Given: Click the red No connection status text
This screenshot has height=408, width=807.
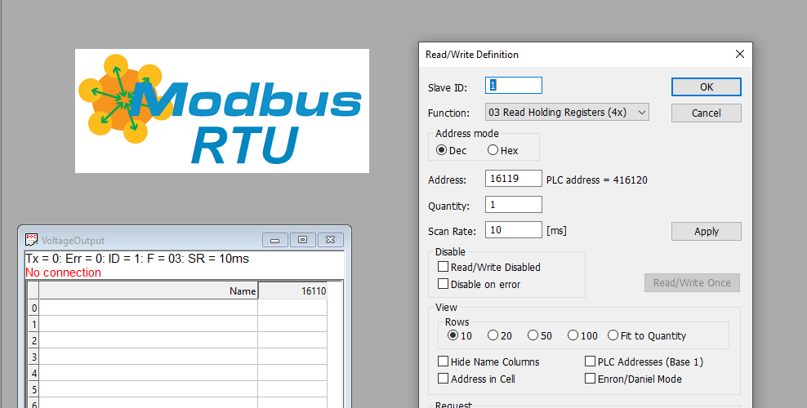Looking at the screenshot, I should point(64,273).
